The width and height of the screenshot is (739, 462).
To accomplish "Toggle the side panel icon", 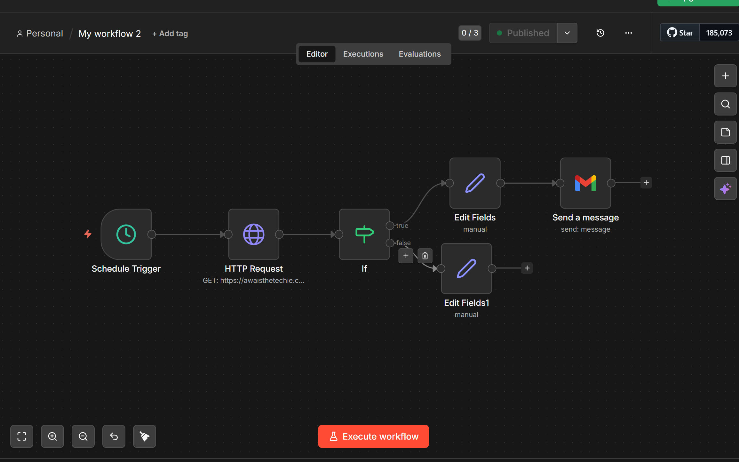I will coord(725,160).
